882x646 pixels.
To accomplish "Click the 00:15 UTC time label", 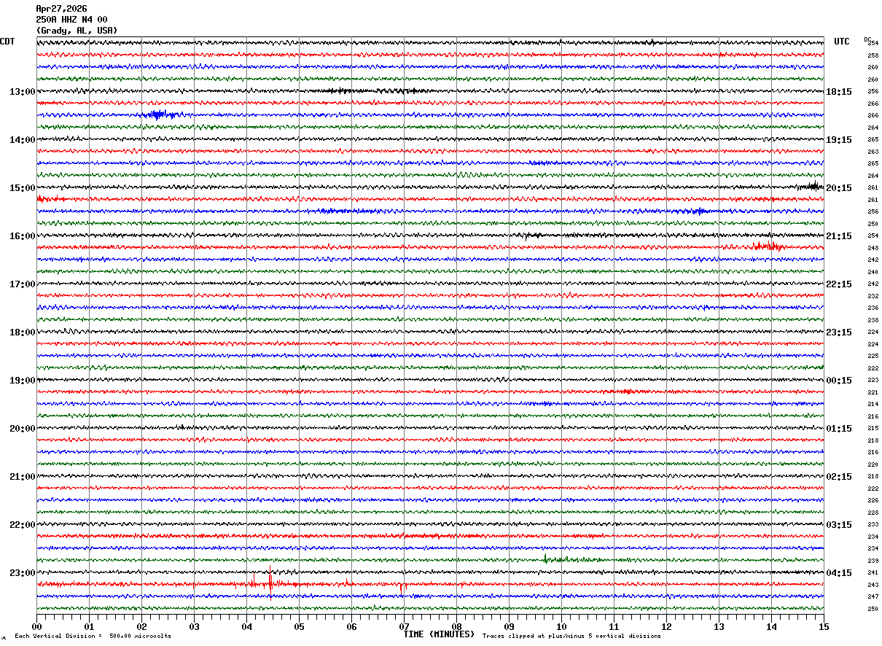I will [x=839, y=381].
